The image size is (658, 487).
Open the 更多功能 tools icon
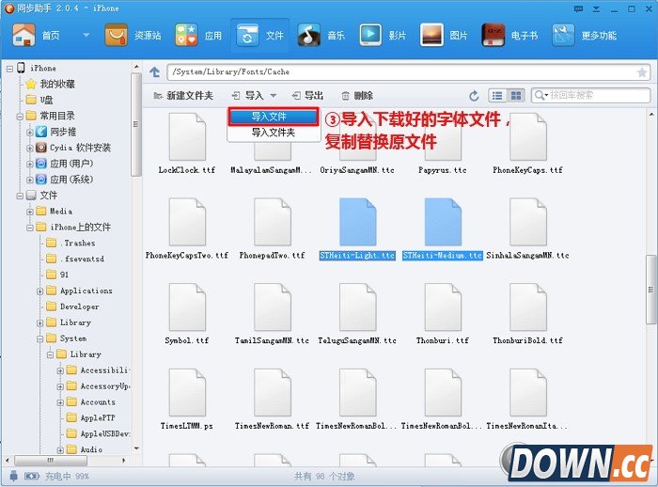click(563, 35)
